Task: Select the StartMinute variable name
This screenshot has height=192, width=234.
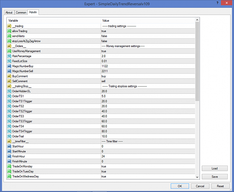Action: coord(19,151)
